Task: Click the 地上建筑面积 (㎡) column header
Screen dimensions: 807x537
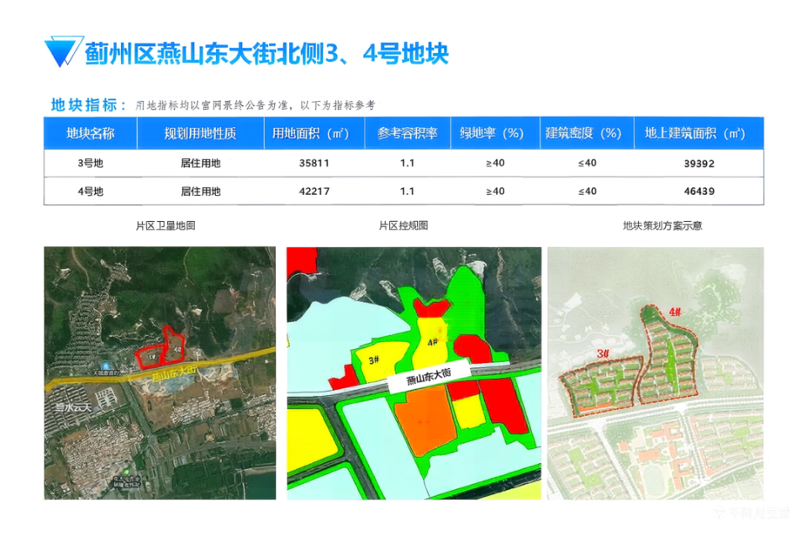Action: click(699, 134)
